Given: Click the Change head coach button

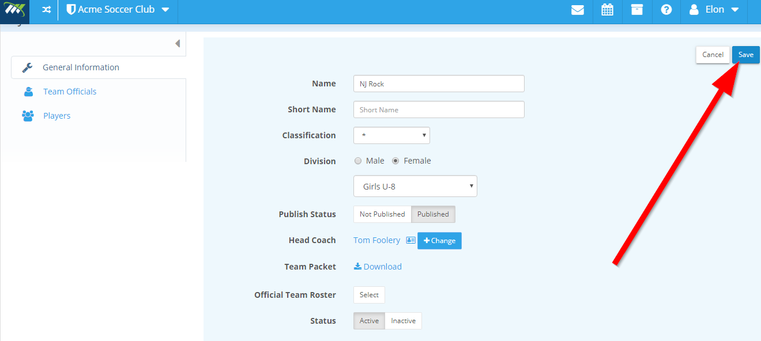Looking at the screenshot, I should pos(439,241).
